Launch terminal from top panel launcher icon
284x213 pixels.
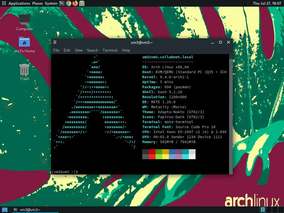pyautogui.click(x=62, y=3)
